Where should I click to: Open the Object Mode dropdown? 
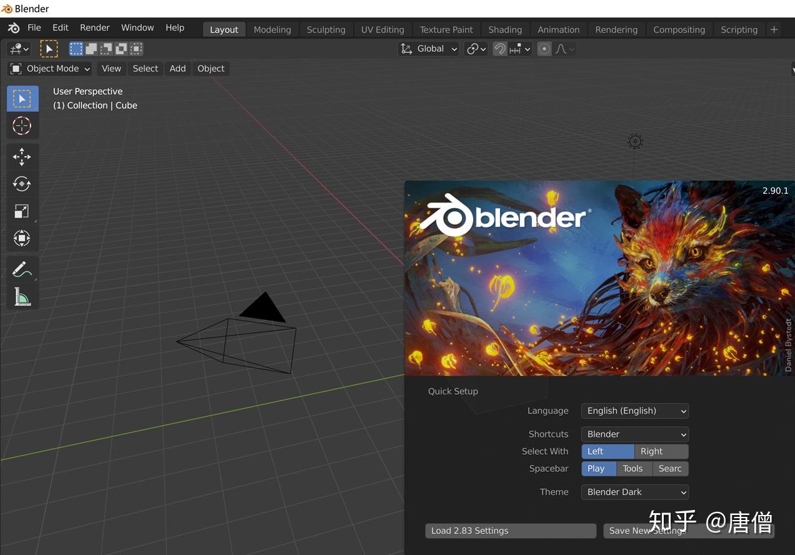pos(49,68)
